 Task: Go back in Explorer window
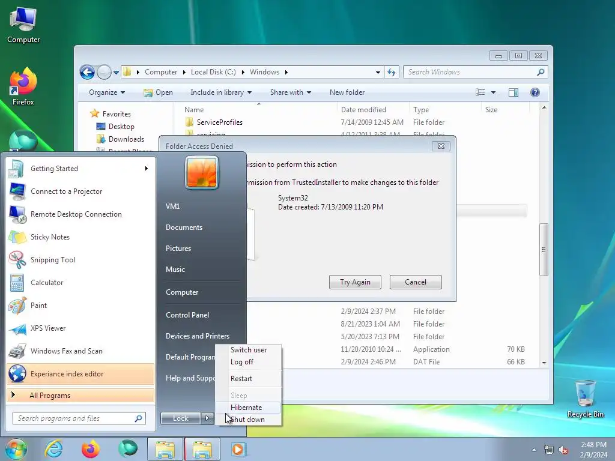[87, 72]
